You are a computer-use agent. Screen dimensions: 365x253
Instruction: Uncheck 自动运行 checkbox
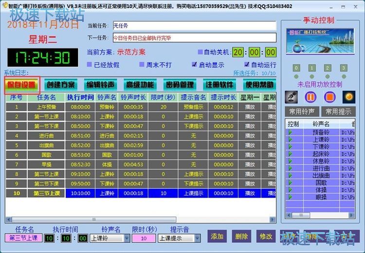coord(247,65)
